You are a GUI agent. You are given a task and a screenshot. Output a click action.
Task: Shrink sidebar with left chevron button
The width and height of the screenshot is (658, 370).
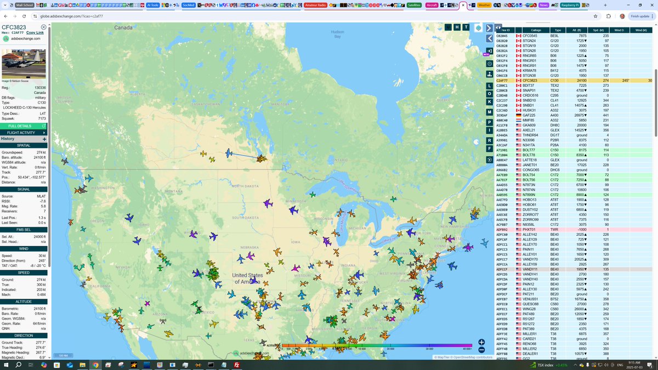tap(490, 38)
